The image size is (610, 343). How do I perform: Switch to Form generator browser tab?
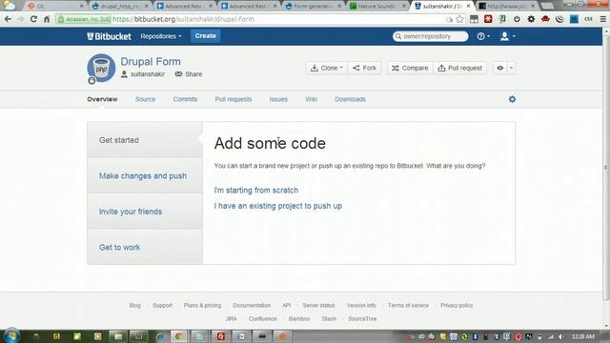coord(313,6)
